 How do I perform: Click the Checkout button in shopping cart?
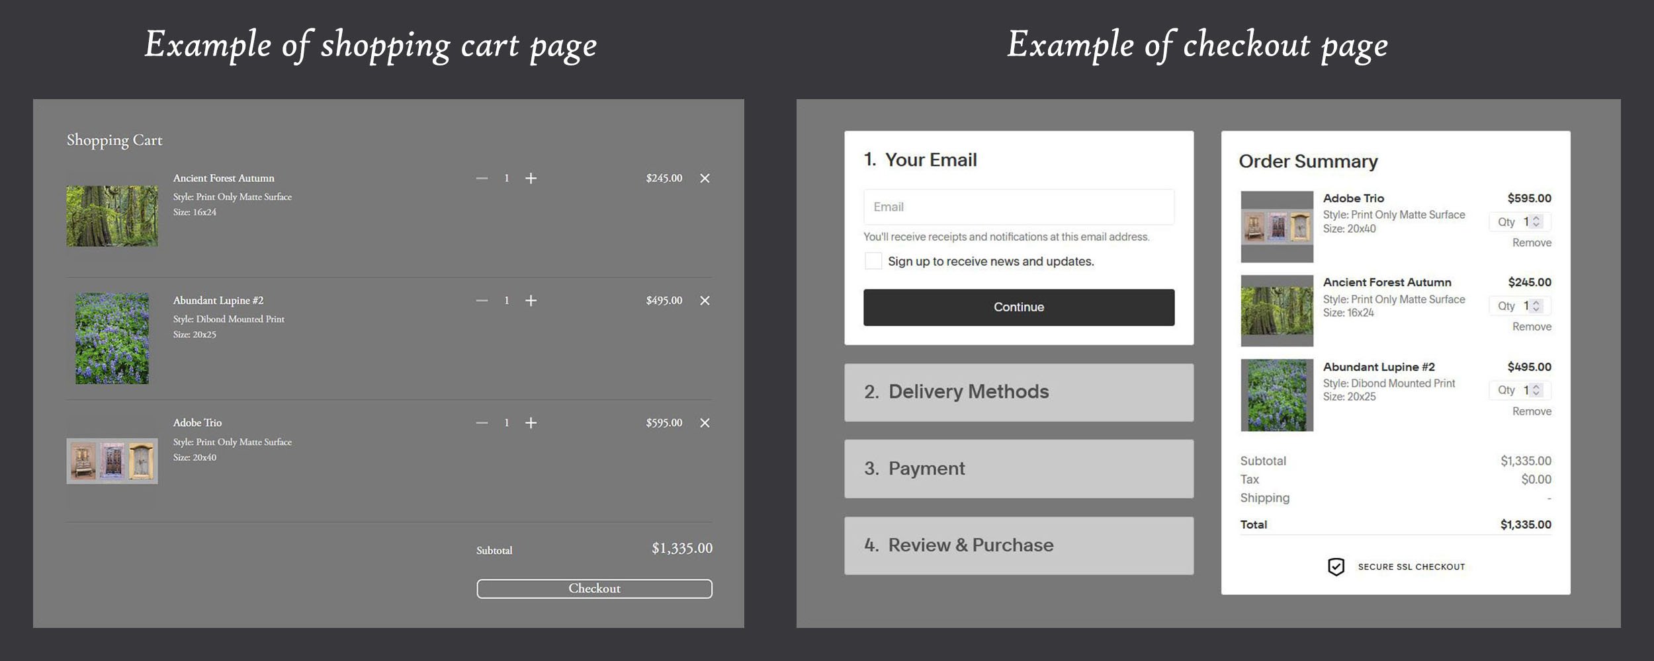[x=594, y=589]
